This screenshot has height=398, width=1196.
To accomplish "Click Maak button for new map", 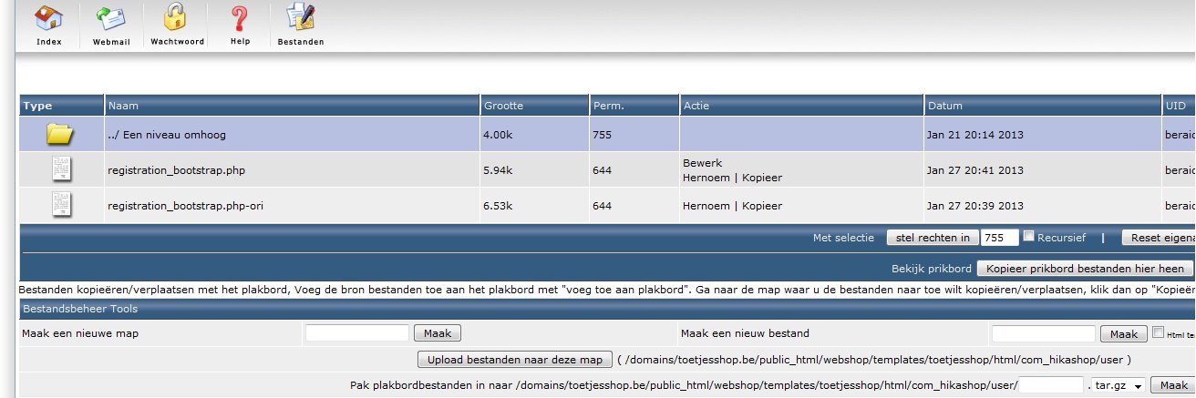I will coord(438,333).
